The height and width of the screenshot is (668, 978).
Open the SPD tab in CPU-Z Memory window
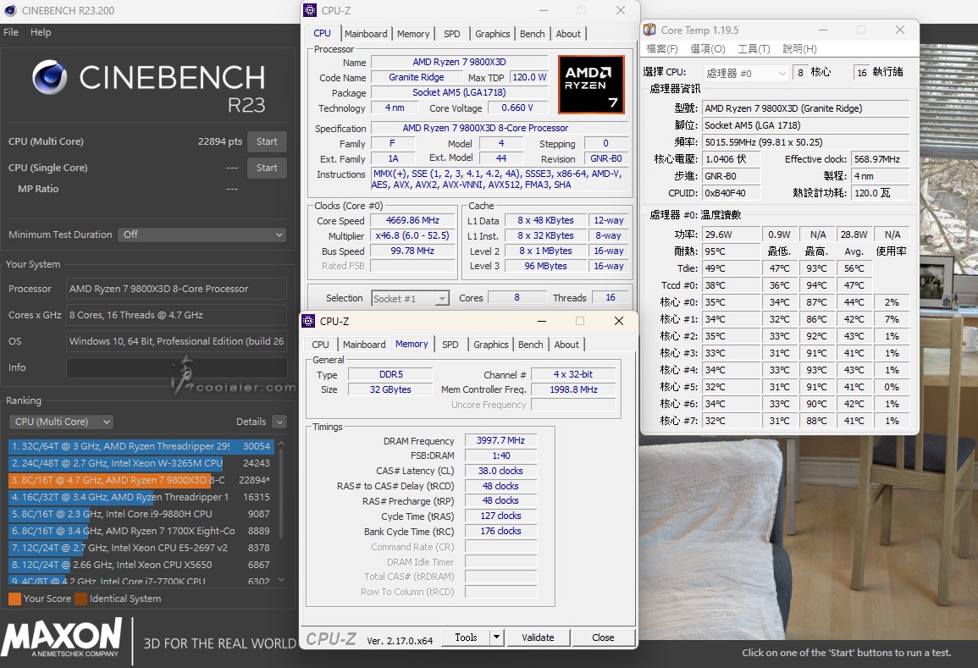(x=450, y=345)
